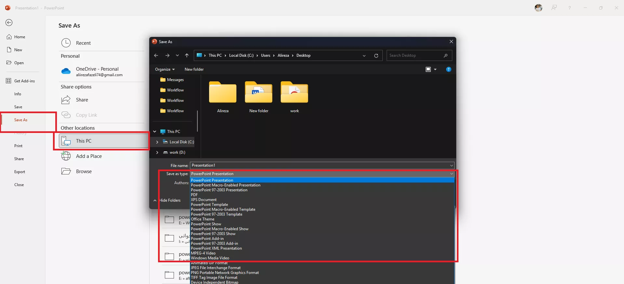Select MPEG-4 Video file type
Screen dimensions: 624x284
(203, 253)
